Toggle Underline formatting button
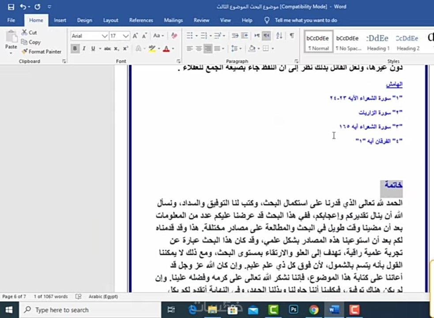This screenshot has height=318, width=434. pos(93,49)
